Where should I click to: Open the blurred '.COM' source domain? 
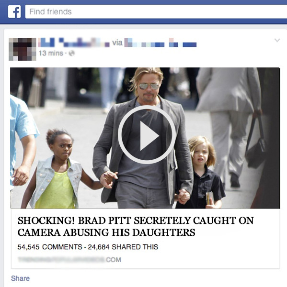69,260
